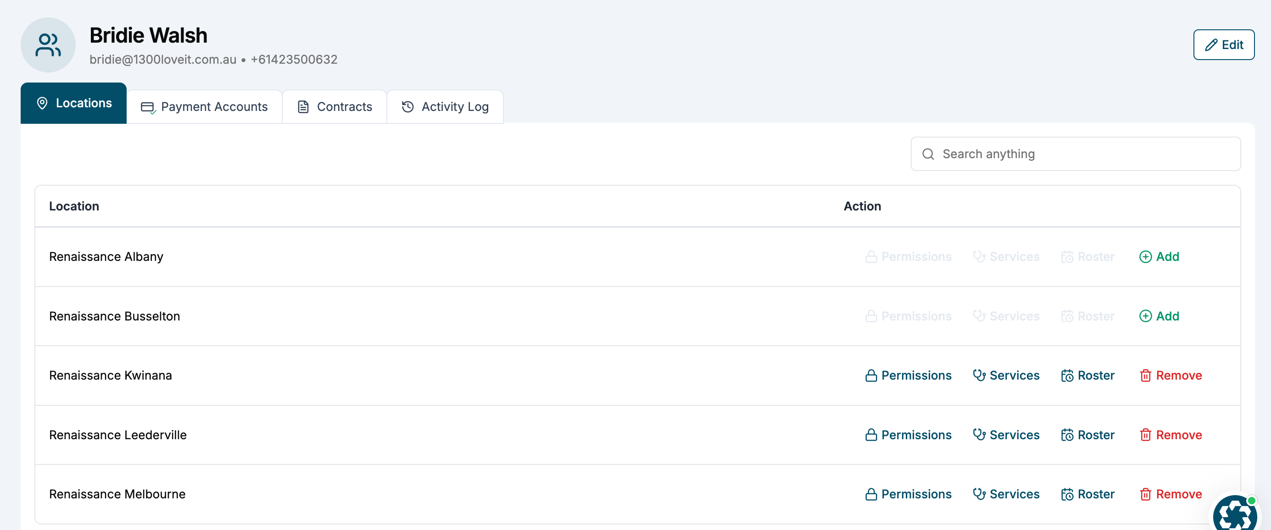This screenshot has height=530, width=1271.
Task: Click the calendar Roster icon for Renaissance Melbourne
Action: [1067, 494]
